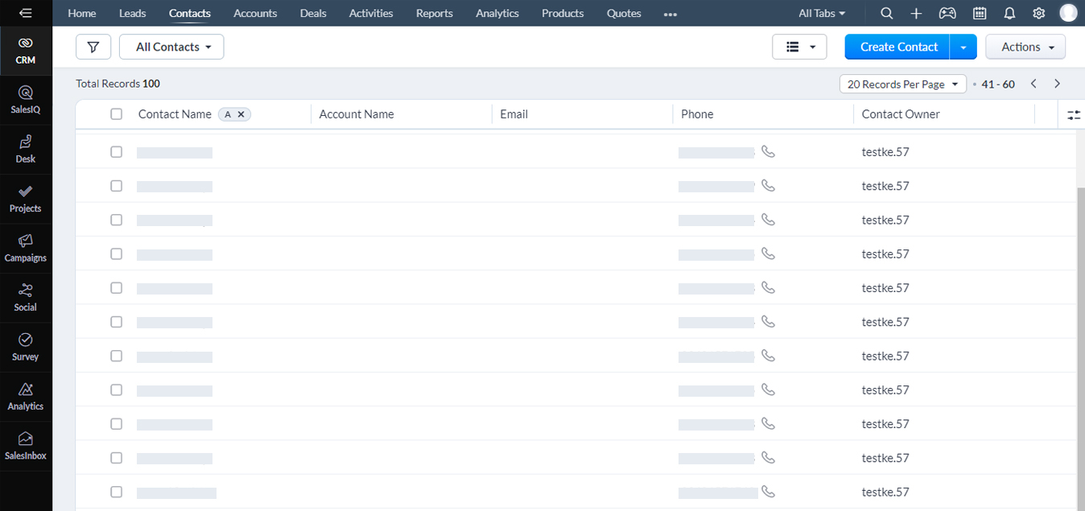Open the 20 Records Per Page dropdown
The image size is (1085, 511).
tap(902, 84)
